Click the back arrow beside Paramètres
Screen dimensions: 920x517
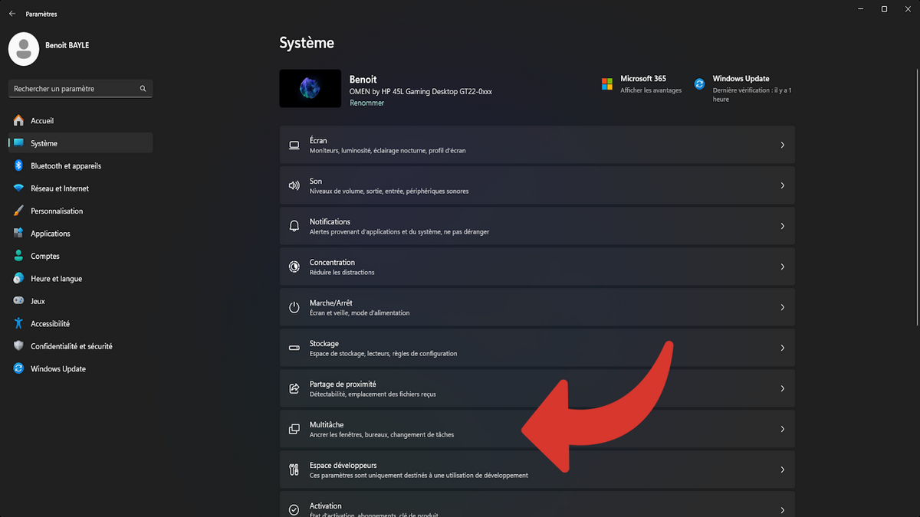12,14
